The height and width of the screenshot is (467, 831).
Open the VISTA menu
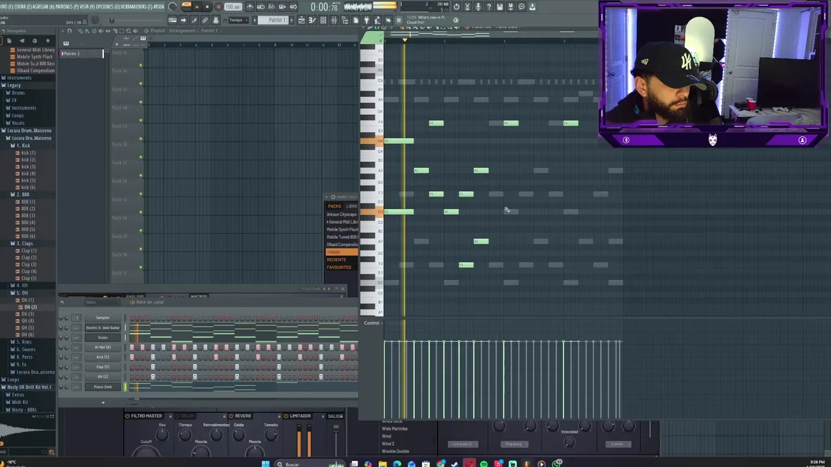point(87,6)
